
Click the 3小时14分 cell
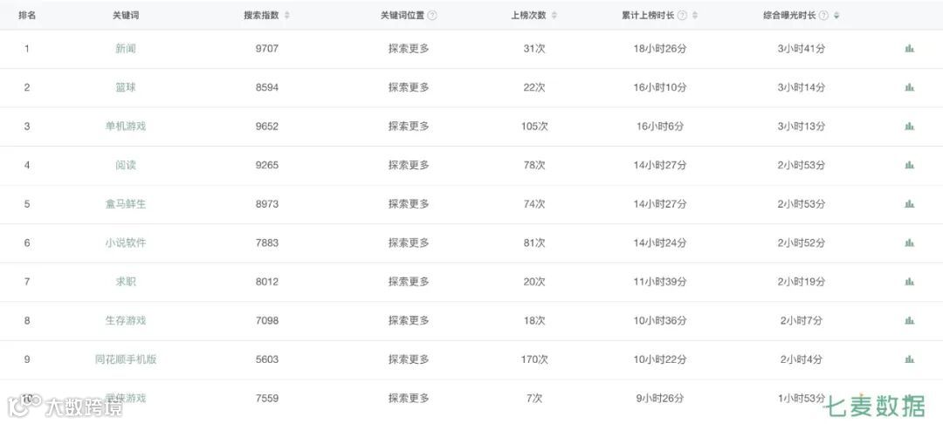point(801,88)
